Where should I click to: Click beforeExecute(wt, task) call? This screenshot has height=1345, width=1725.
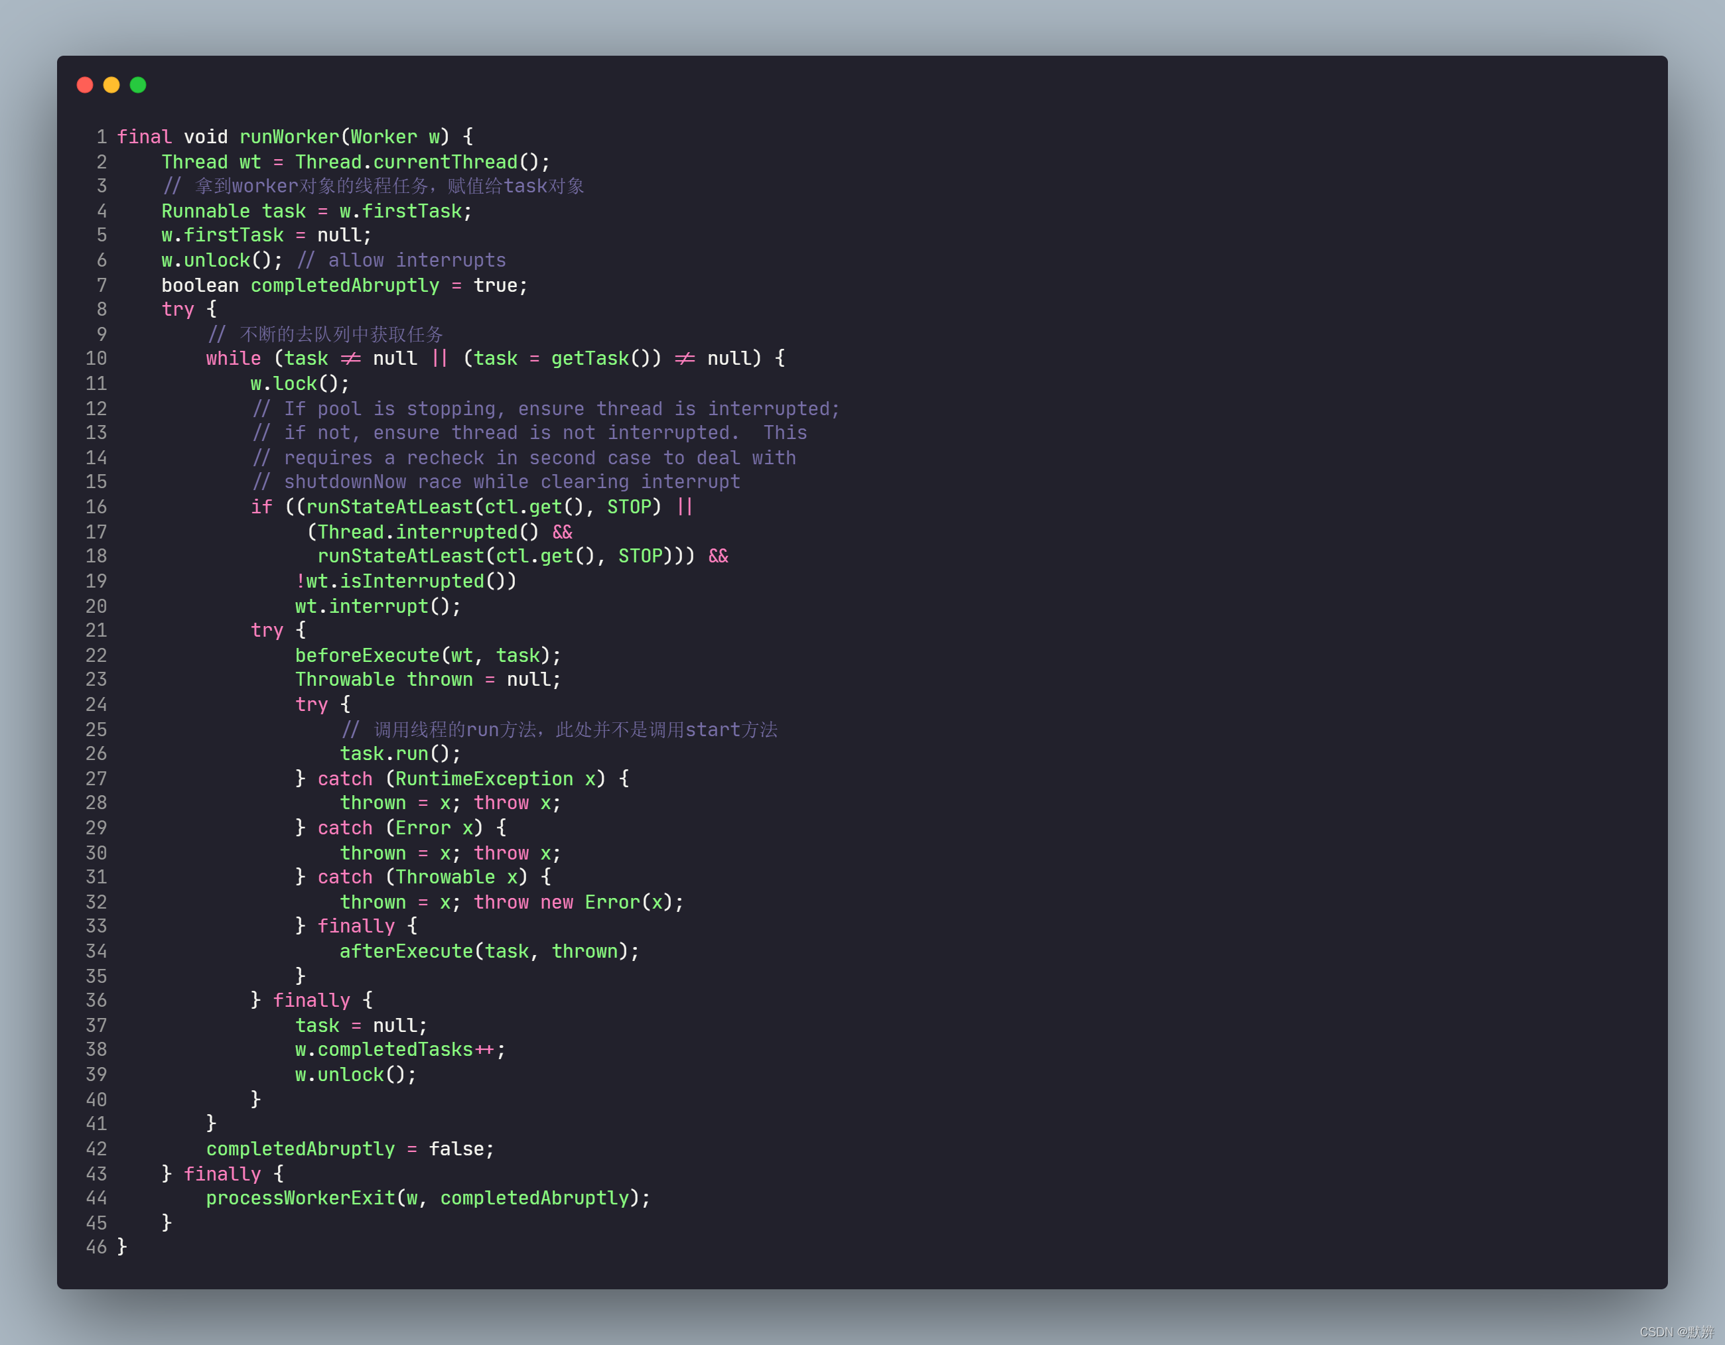[x=427, y=655]
